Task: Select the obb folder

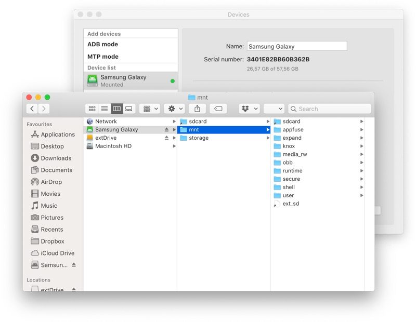Action: 318,163
